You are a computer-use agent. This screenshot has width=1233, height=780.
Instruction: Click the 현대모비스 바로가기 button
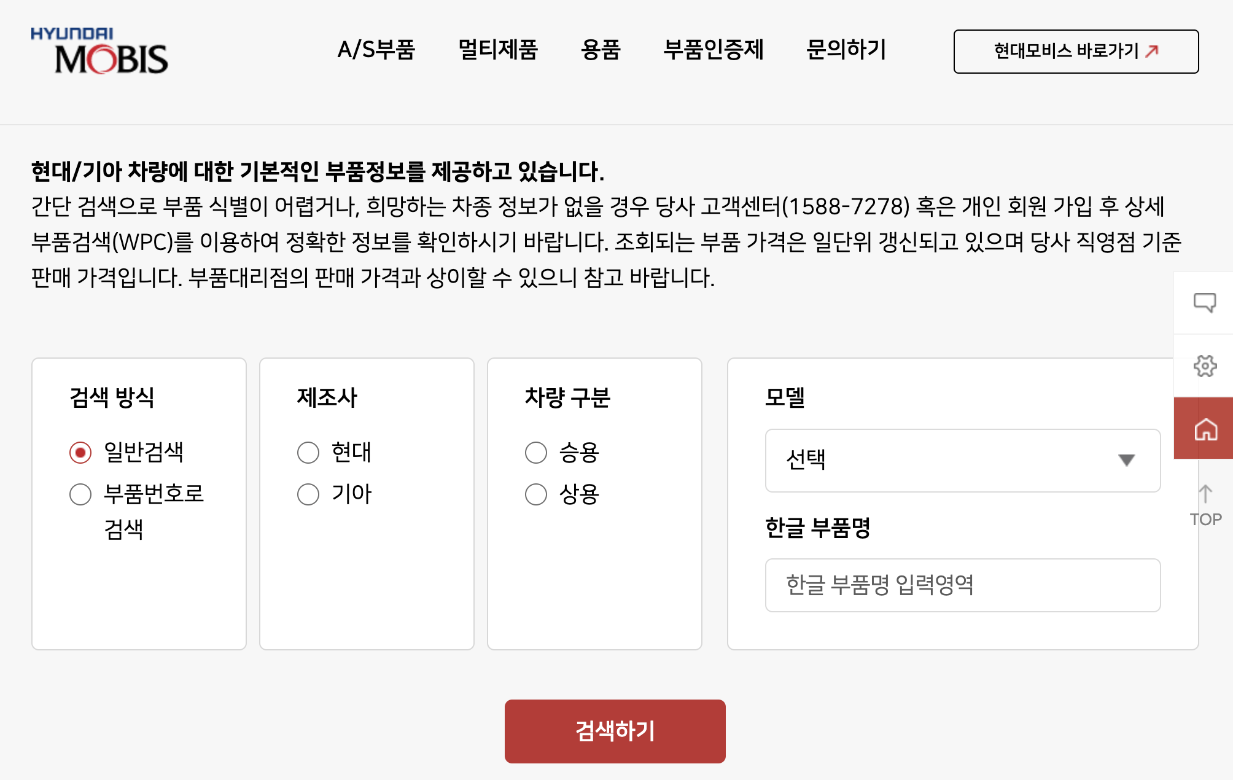[x=1076, y=52]
